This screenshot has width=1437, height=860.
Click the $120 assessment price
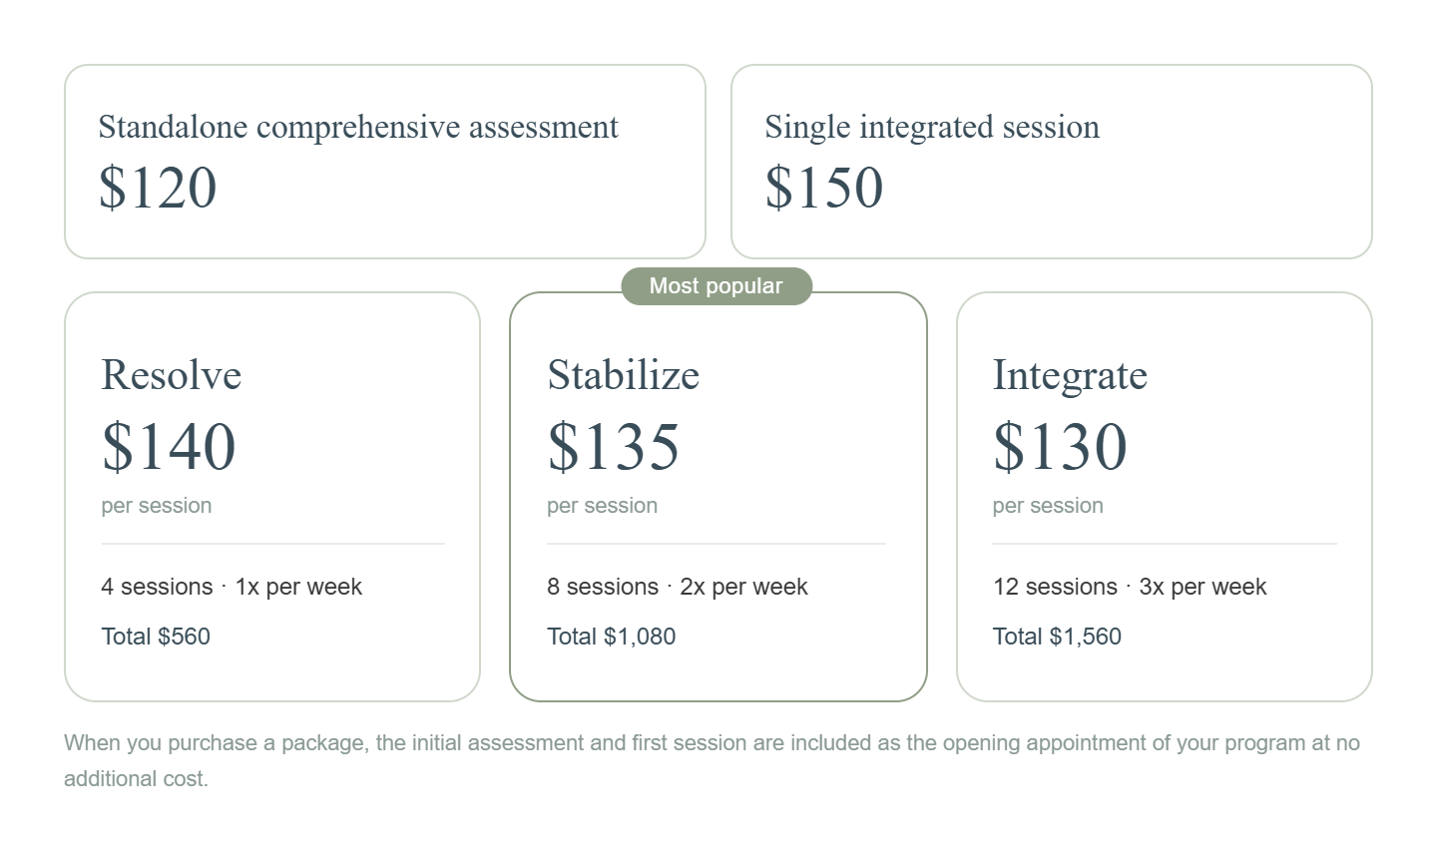pyautogui.click(x=158, y=188)
